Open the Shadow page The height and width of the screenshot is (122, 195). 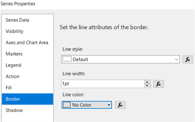coord(14,110)
